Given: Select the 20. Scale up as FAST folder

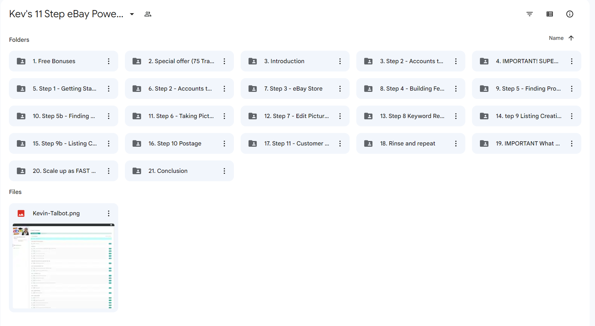Looking at the screenshot, I should point(63,171).
